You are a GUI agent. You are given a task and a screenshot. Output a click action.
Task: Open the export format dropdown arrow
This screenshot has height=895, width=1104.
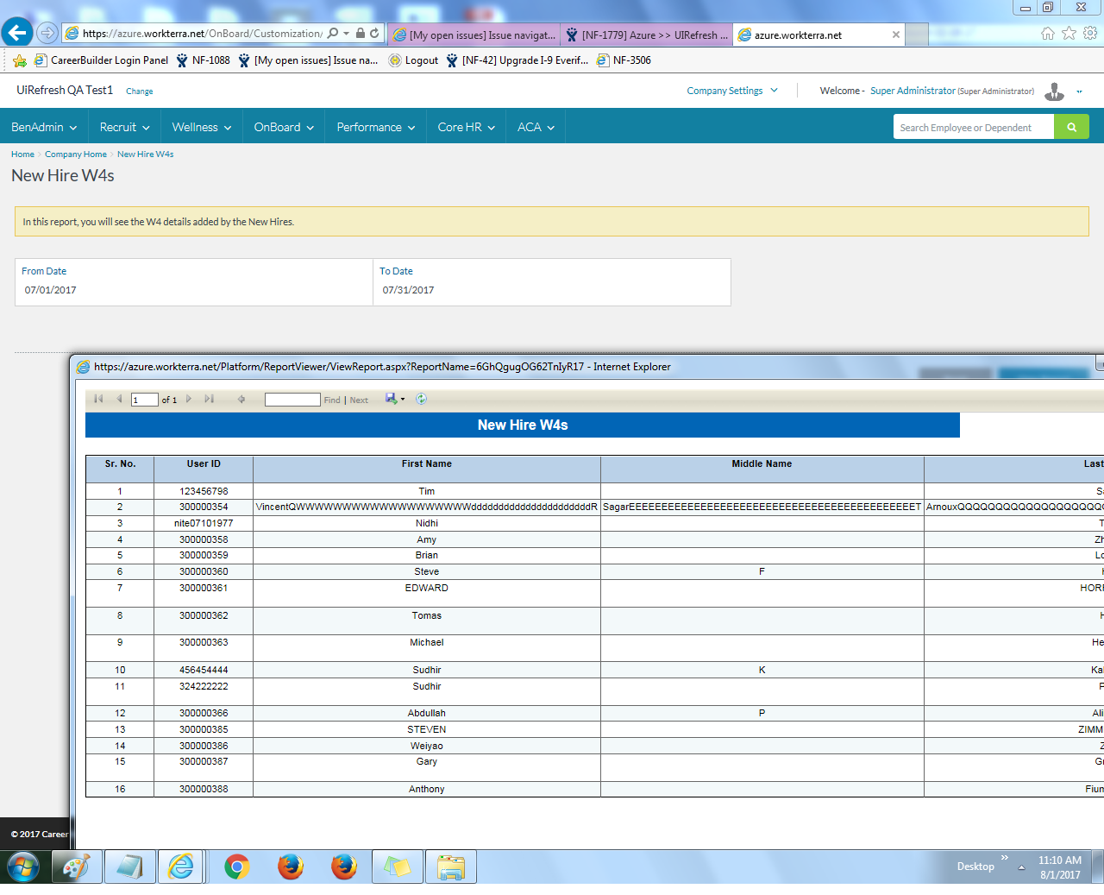[403, 399]
